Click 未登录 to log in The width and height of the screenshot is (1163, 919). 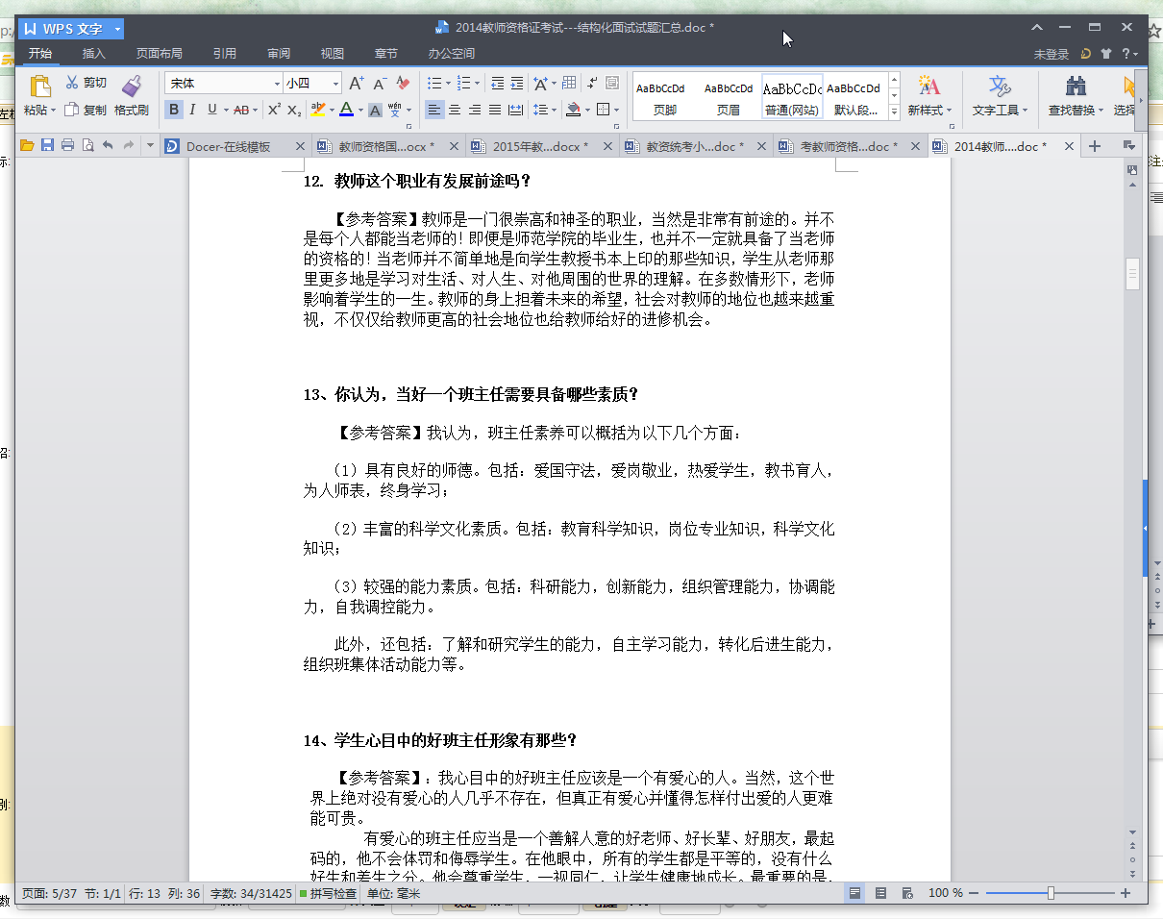[x=1052, y=54]
